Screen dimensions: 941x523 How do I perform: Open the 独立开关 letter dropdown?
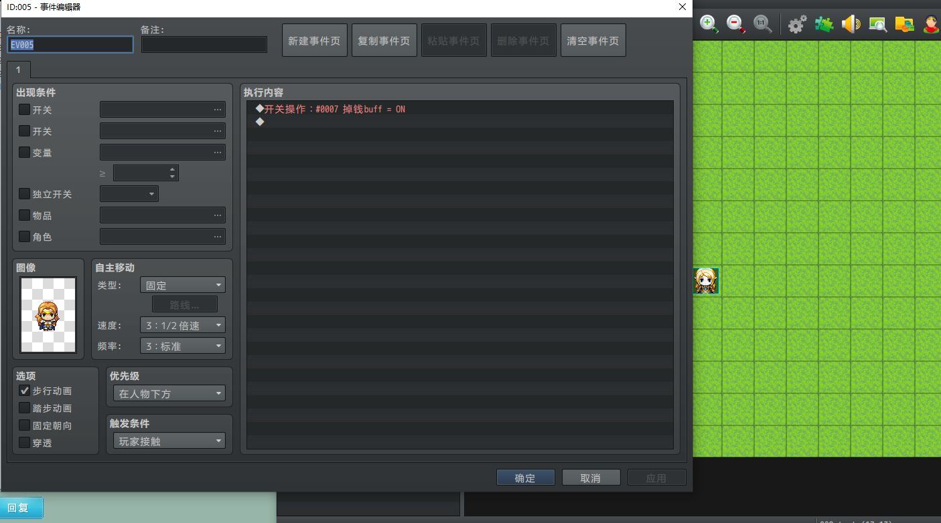tap(129, 194)
